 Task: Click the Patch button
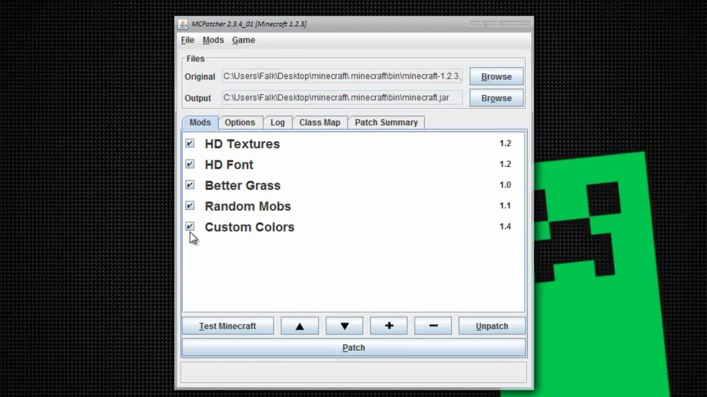[353, 347]
